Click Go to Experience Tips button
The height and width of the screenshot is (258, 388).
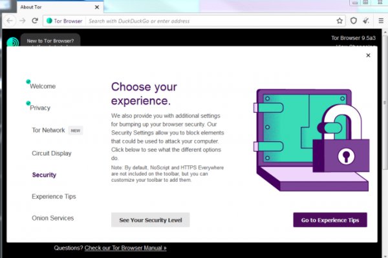click(330, 220)
